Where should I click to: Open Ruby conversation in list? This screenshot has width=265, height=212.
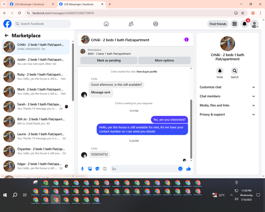[x=36, y=77]
